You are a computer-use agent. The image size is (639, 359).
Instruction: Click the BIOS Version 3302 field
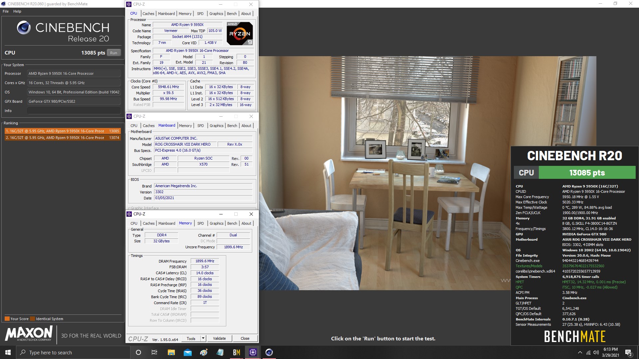click(203, 192)
